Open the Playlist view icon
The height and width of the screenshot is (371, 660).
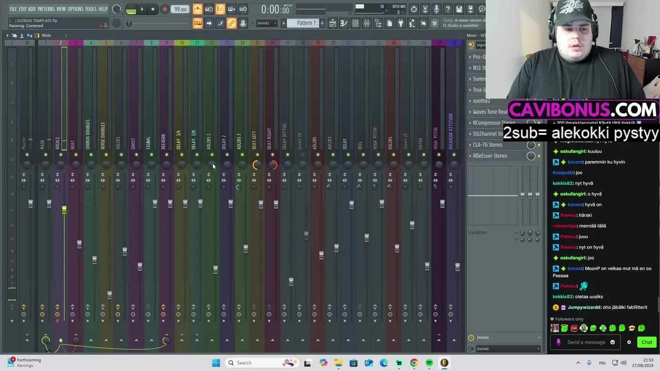[333, 23]
